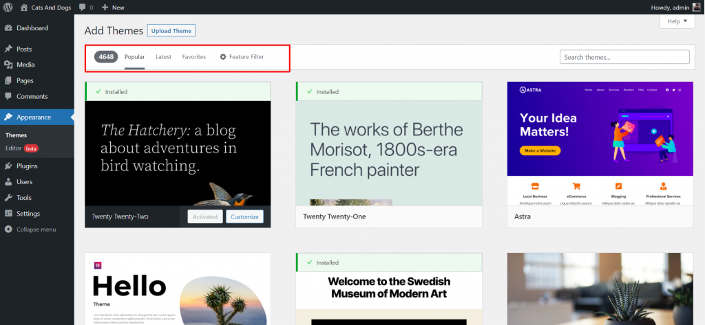Switch to the Latest tab

(x=163, y=57)
